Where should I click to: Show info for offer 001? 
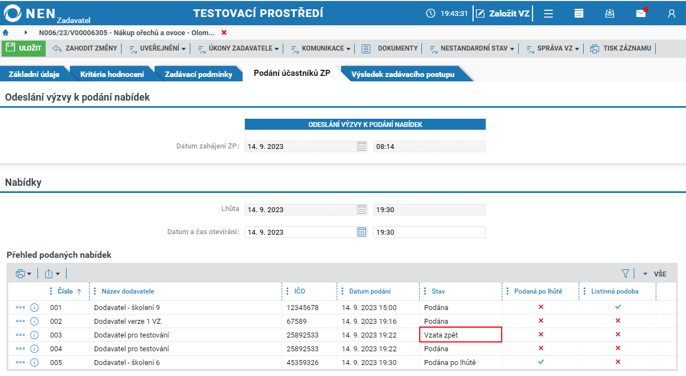[x=34, y=307]
